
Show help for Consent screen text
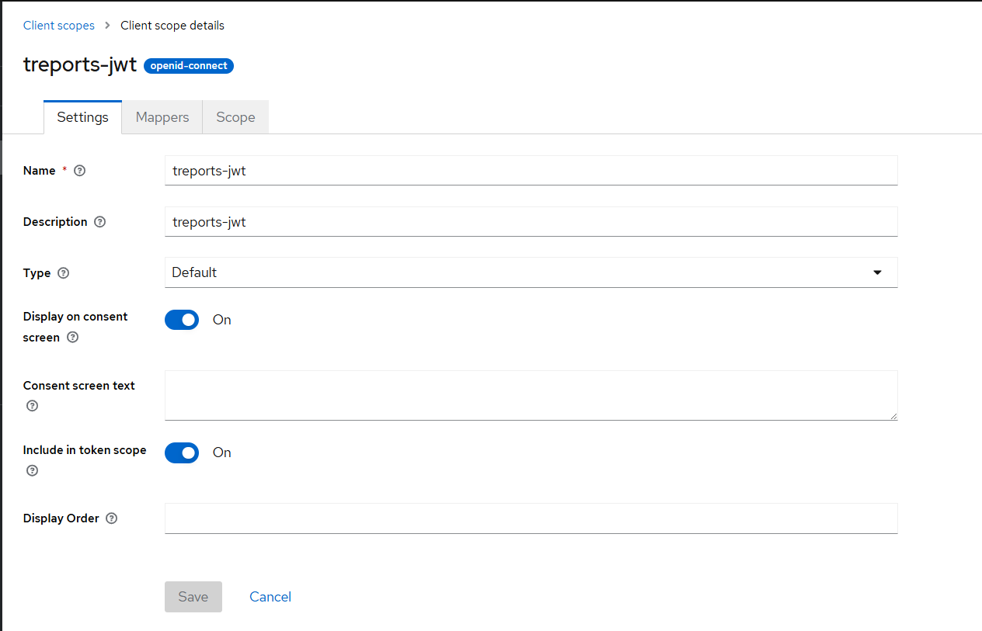pyautogui.click(x=32, y=406)
